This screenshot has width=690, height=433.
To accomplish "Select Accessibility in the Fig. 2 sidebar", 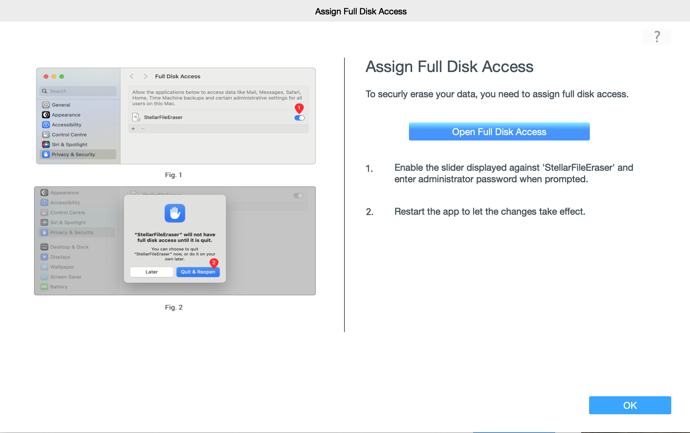I will pyautogui.click(x=76, y=202).
